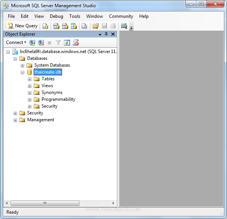This screenshot has width=227, height=219.
Task: Open Object Explorer window position dropdown
Action: pyautogui.click(x=100, y=34)
